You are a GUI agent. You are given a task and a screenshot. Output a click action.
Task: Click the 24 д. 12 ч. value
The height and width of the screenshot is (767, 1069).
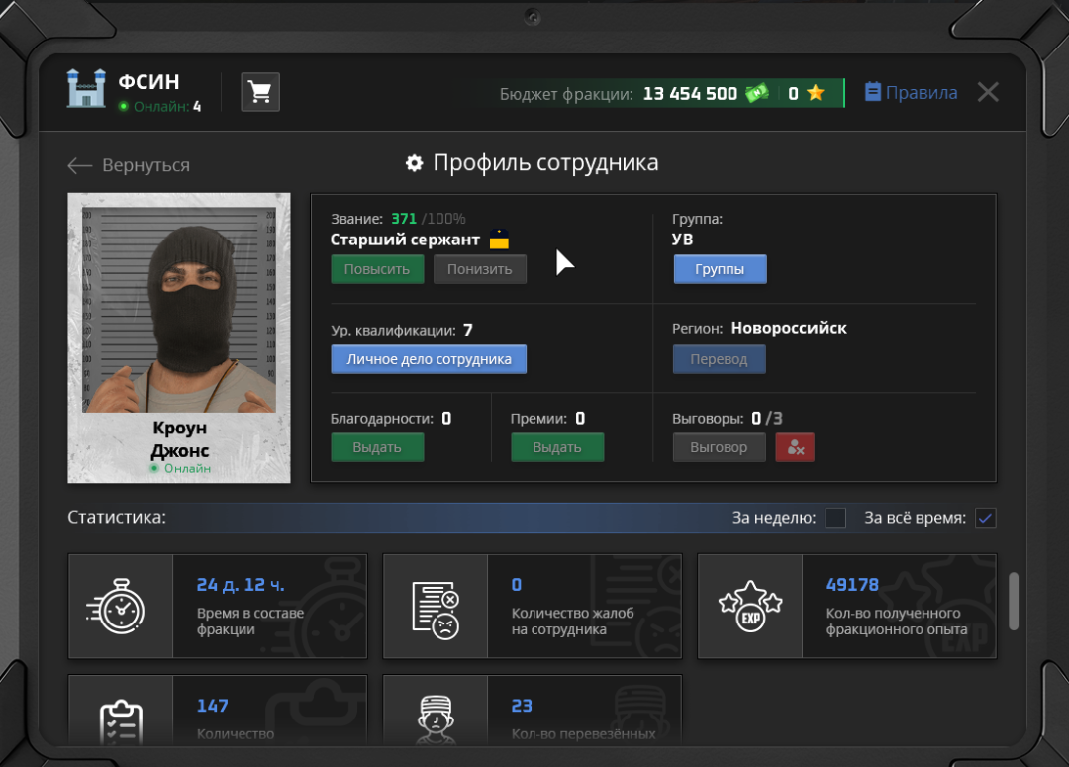[x=241, y=585]
